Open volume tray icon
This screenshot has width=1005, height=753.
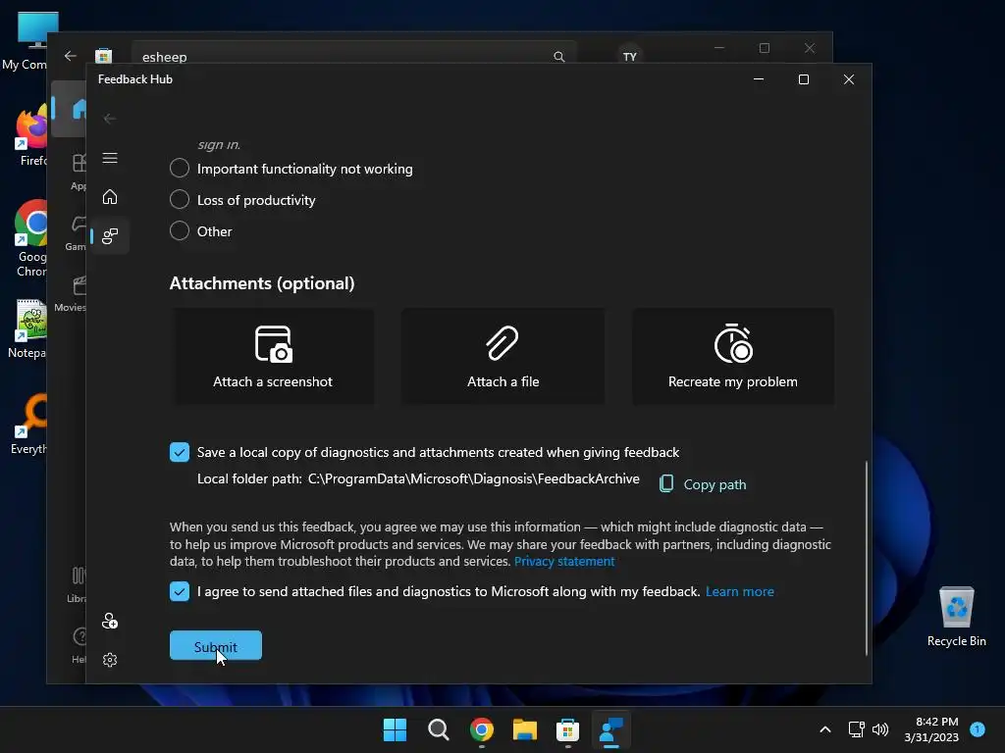tap(880, 729)
